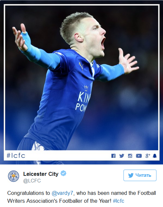Image resolution: width=163 pixels, height=207 pixels.
Task: Open the #lcfc hashtag in tweet text
Action: coord(119,201)
